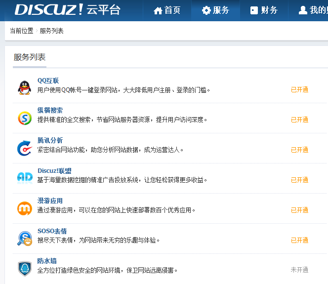328x284 pixels.
Task: Click the 防水墙 shield icon
Action: pos(25,269)
